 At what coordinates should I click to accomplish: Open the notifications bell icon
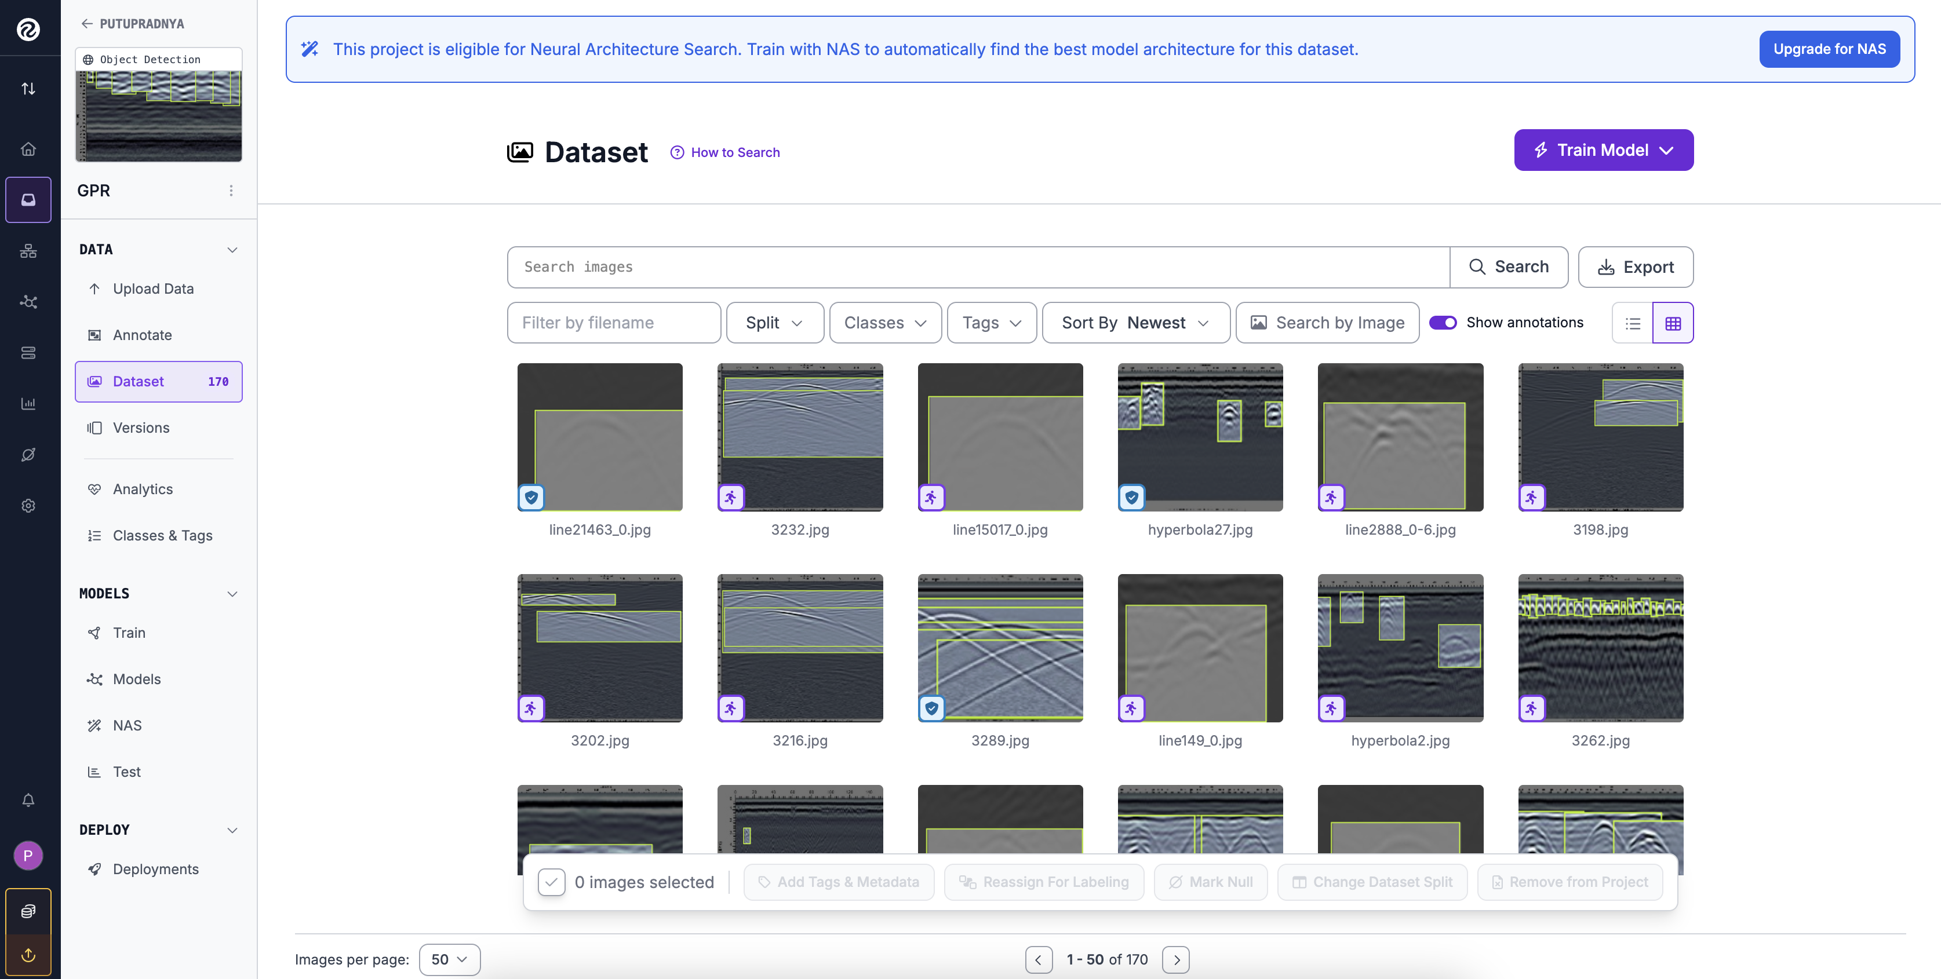[28, 800]
